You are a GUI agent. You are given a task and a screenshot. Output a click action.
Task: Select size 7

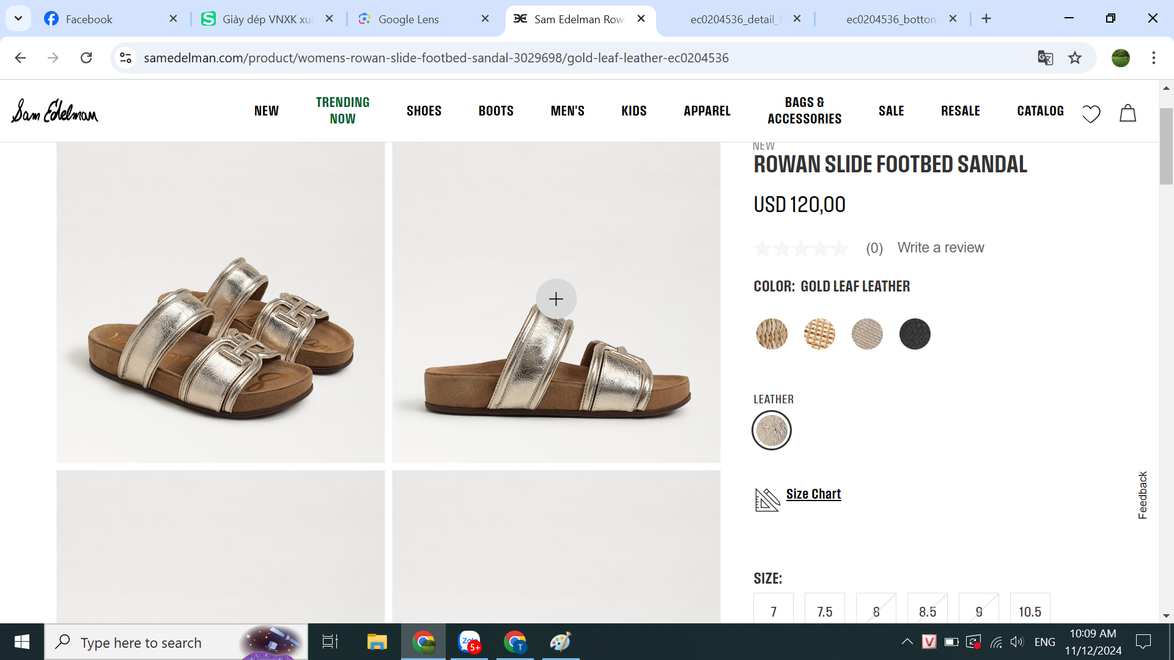click(773, 610)
